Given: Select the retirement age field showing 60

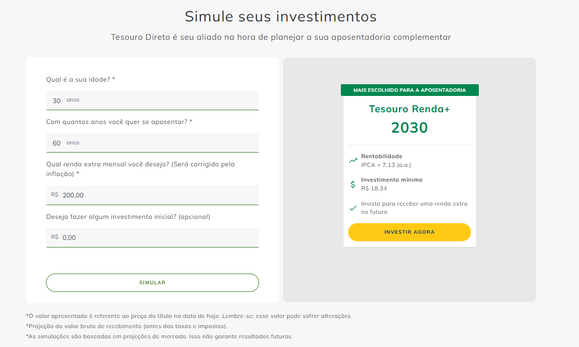Looking at the screenshot, I should tap(152, 143).
